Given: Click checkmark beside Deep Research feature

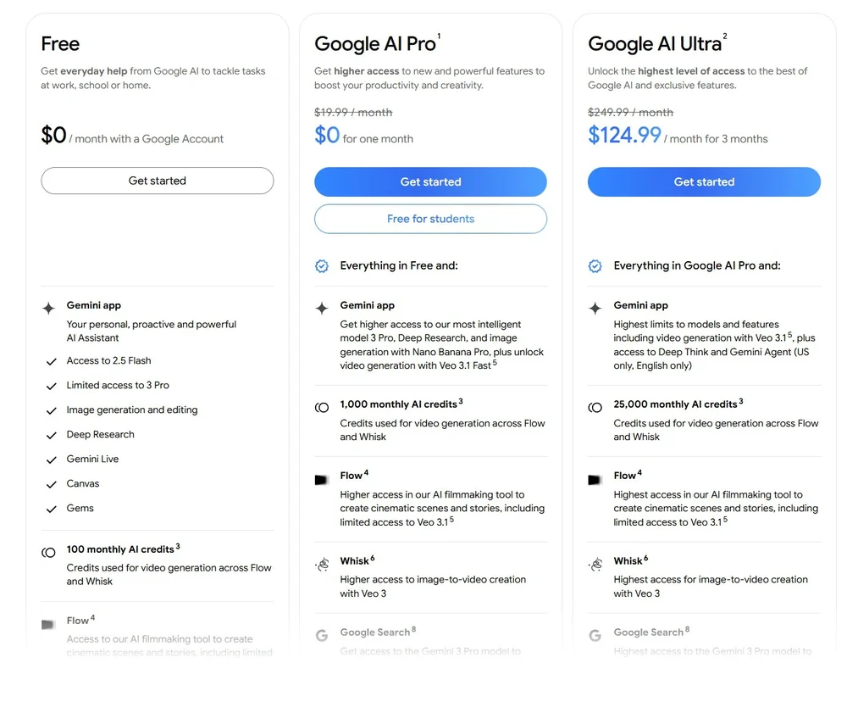Looking at the screenshot, I should tap(51, 435).
